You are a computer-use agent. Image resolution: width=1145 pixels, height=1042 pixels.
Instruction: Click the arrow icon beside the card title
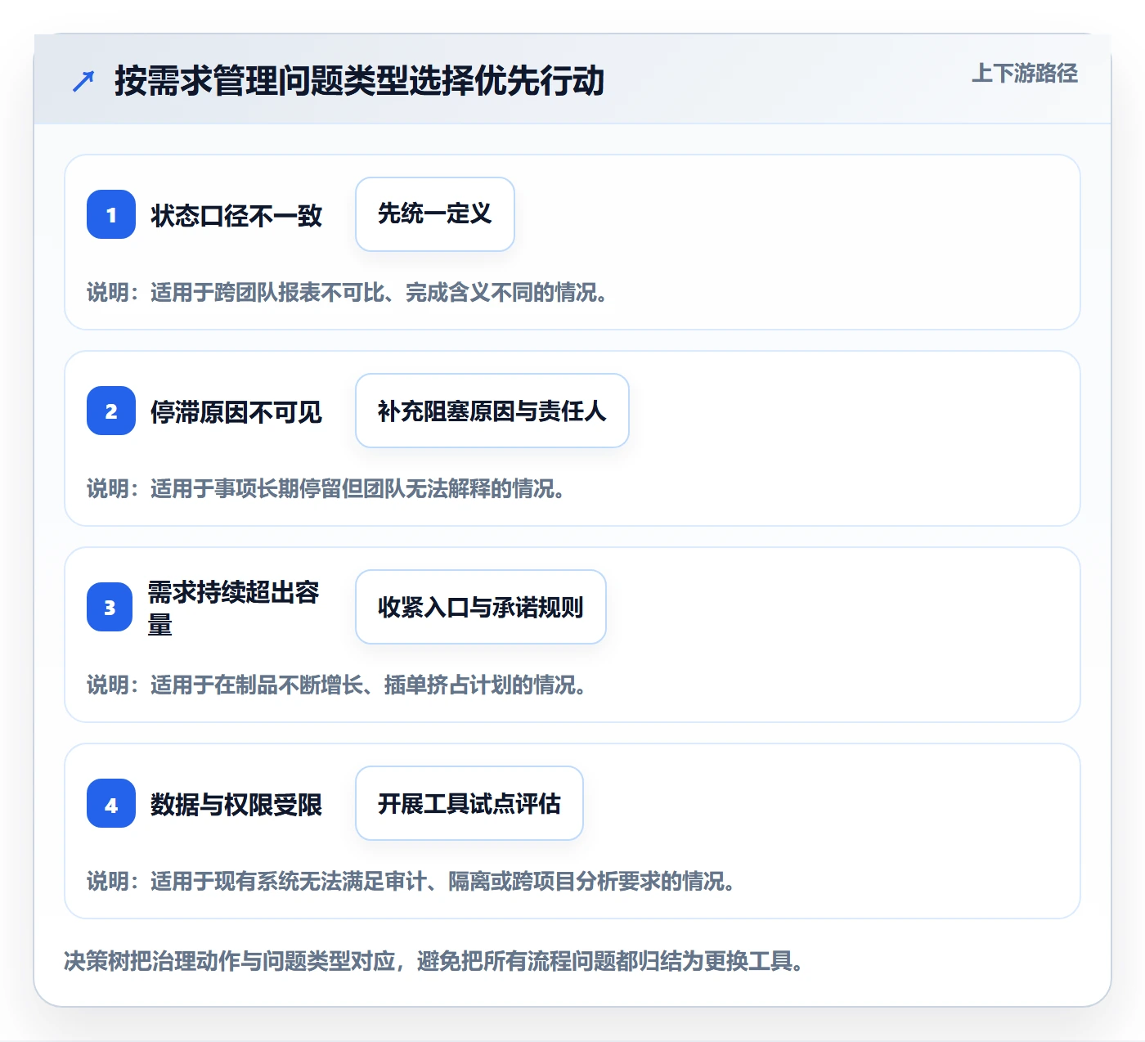coord(83,81)
